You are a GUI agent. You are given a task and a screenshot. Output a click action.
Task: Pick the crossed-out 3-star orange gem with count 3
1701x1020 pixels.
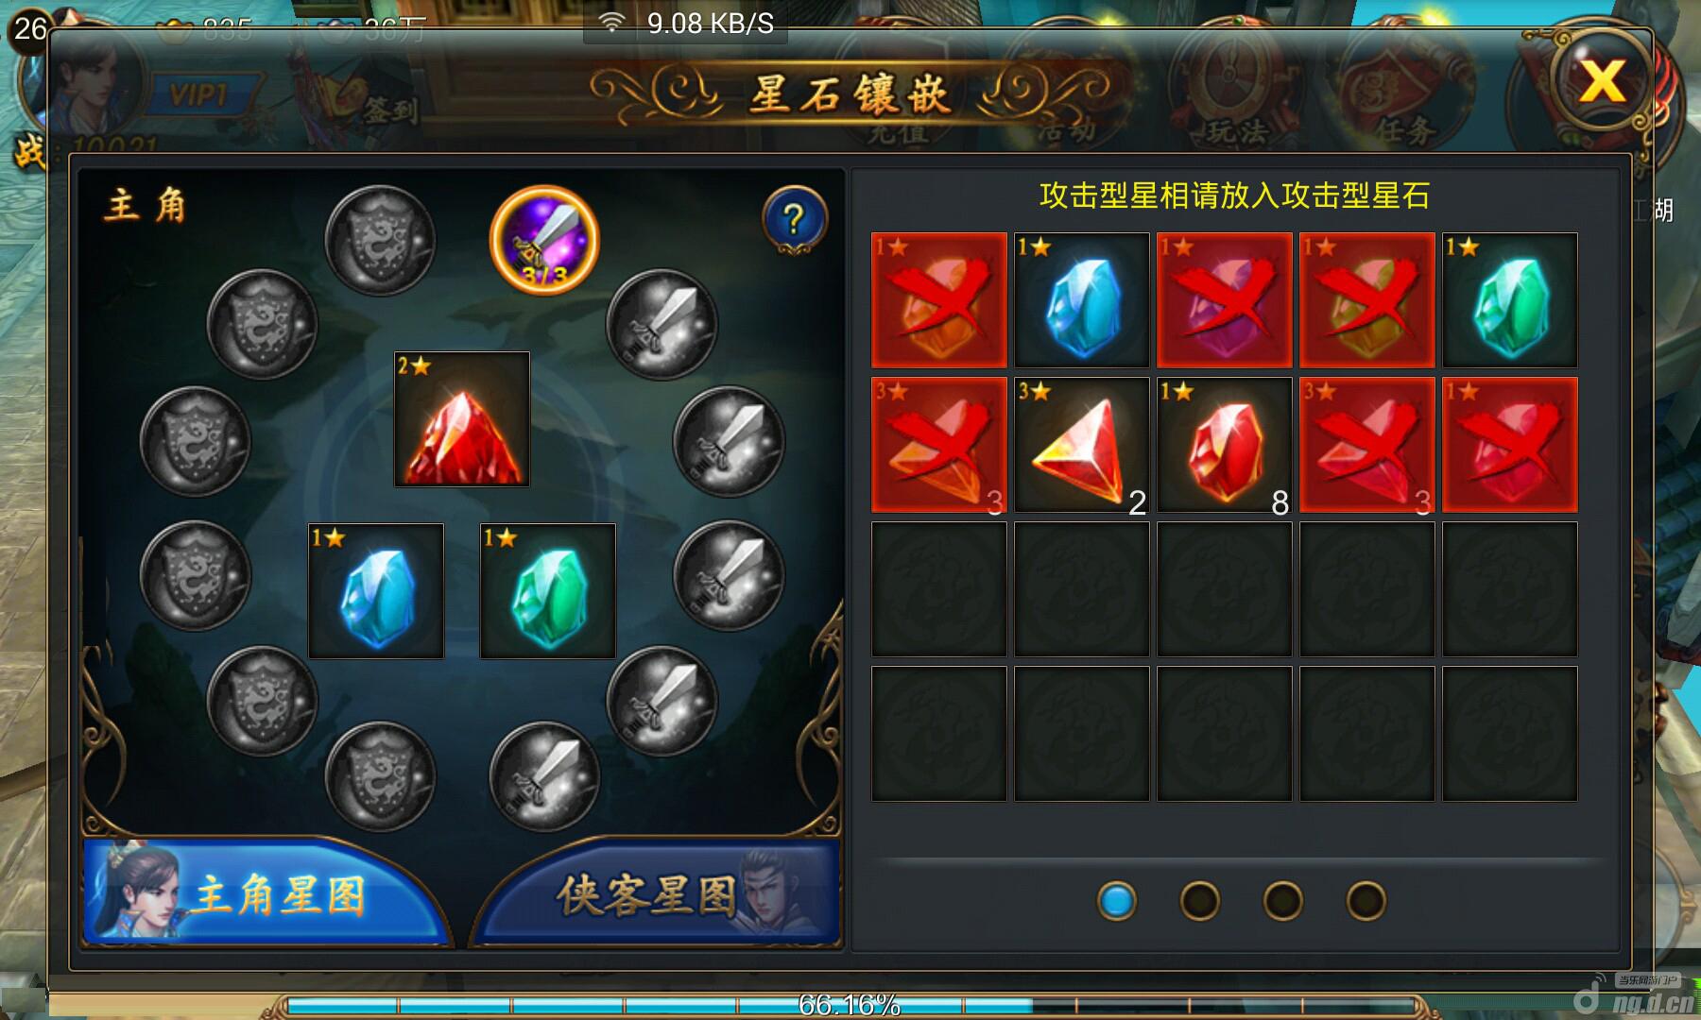tap(938, 446)
